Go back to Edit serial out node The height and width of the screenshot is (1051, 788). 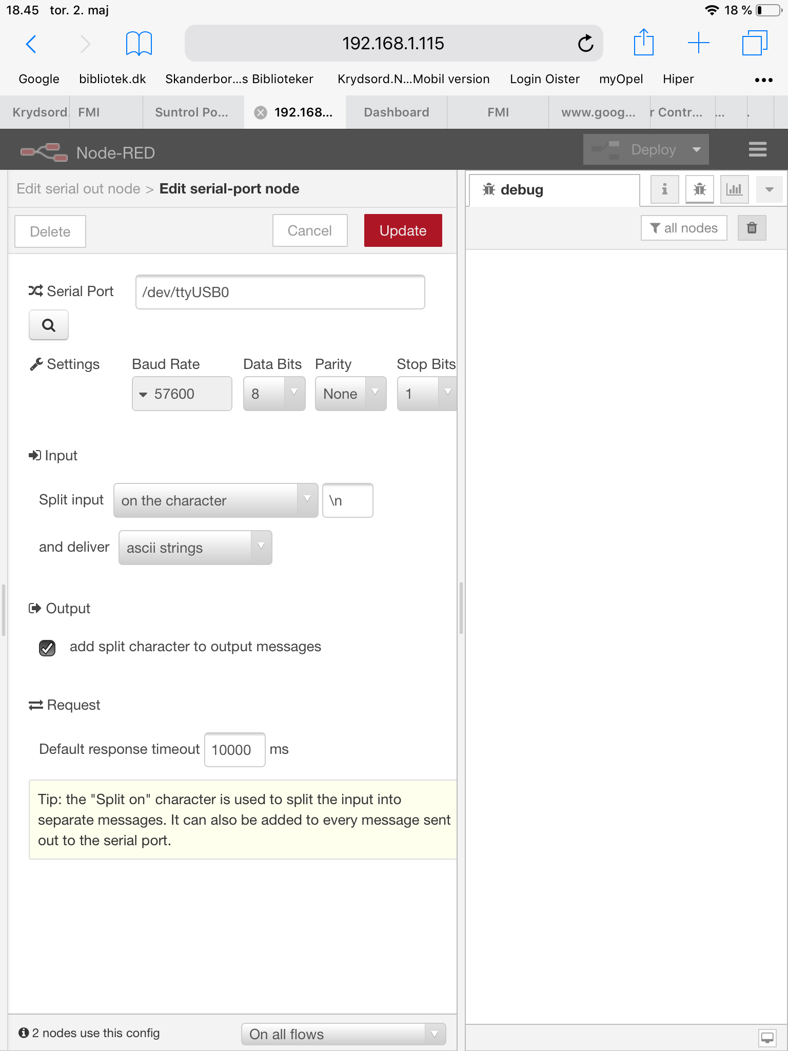point(78,188)
